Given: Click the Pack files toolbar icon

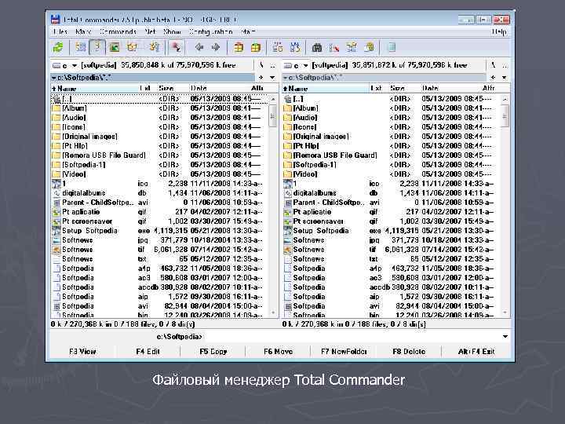Looking at the screenshot, I should pos(239,47).
